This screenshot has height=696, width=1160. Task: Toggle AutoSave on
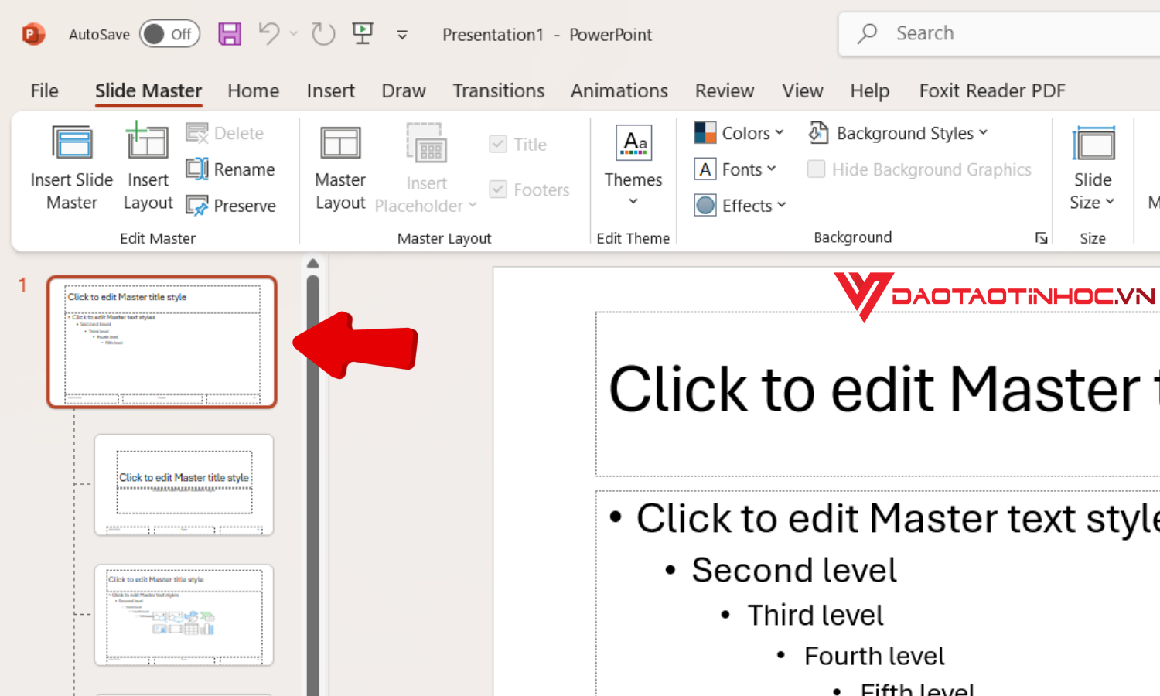pos(169,34)
